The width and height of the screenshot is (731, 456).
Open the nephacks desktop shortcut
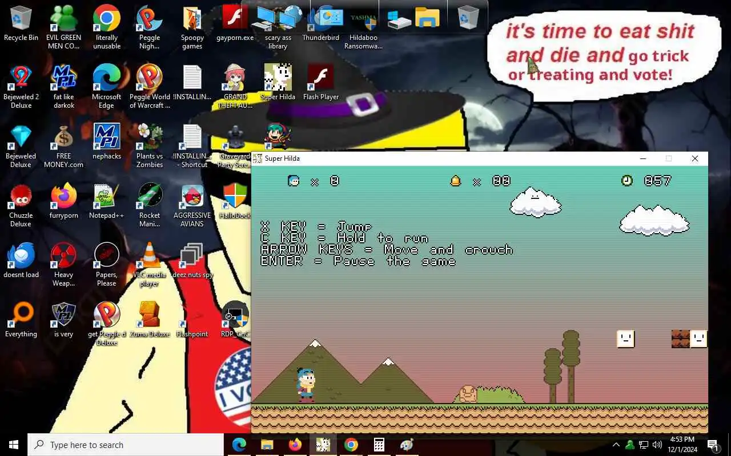click(x=107, y=142)
